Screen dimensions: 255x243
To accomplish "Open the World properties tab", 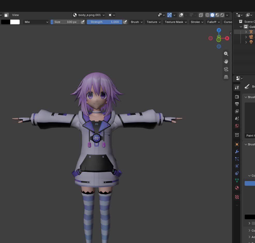I will [x=237, y=126].
